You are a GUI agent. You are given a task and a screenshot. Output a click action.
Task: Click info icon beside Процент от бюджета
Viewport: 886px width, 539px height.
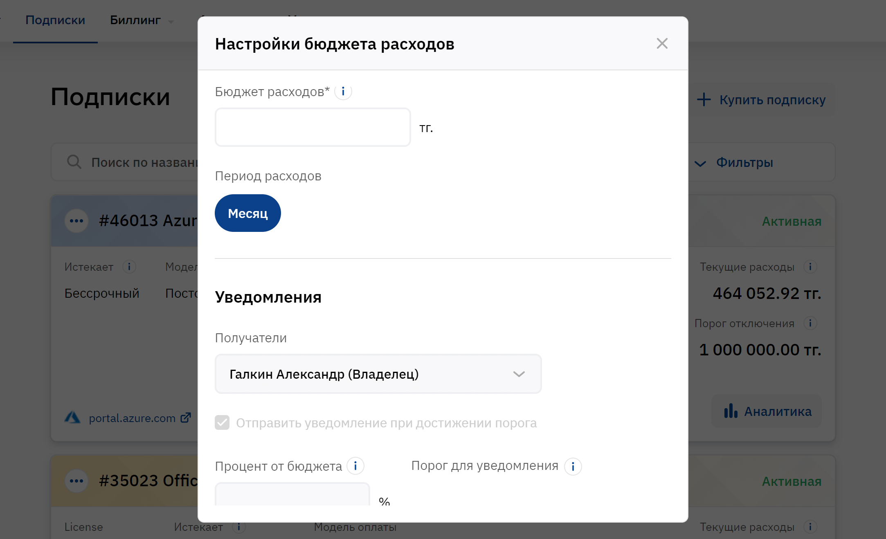click(x=355, y=466)
